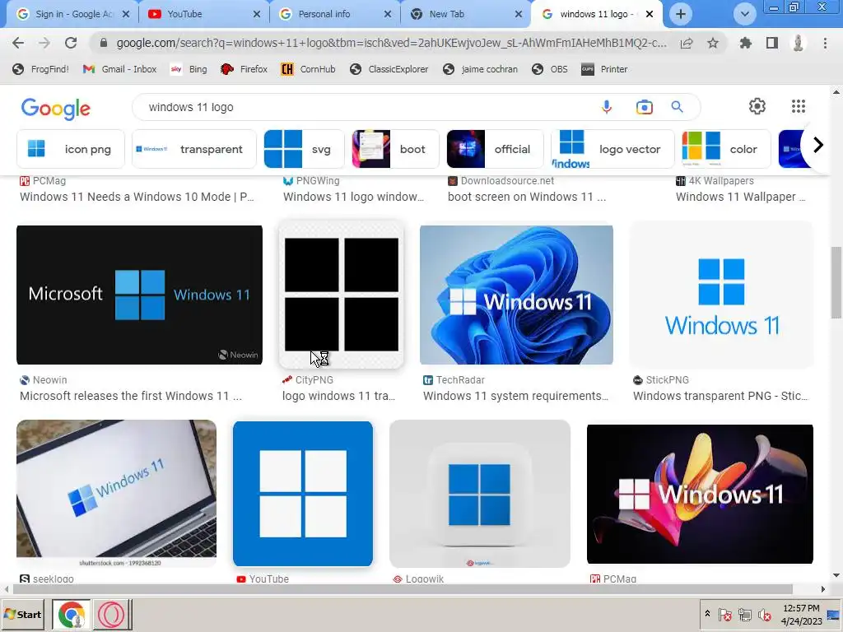843x632 pixels.
Task: Click the horizontal scrollbar thumb
Action: click(x=403, y=589)
